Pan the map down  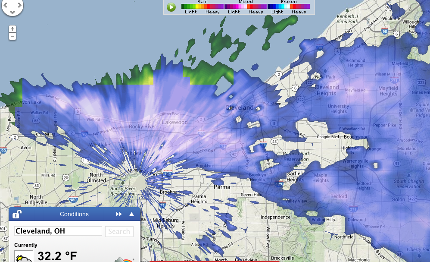click(12, 12)
